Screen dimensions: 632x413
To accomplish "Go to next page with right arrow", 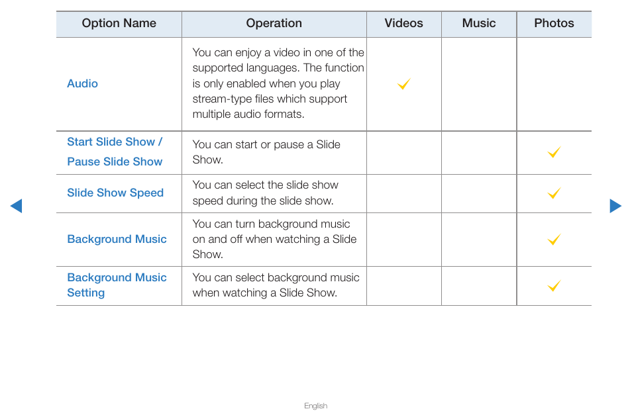I will (615, 206).
